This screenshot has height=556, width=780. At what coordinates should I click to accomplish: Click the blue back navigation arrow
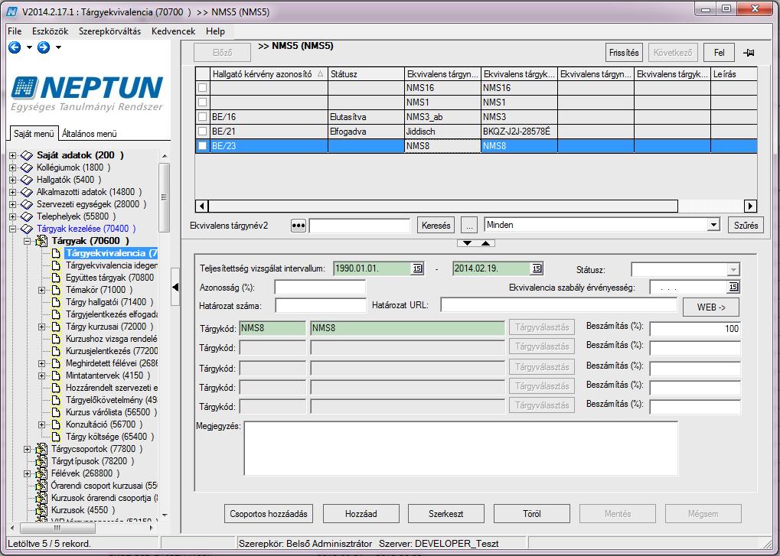[x=15, y=47]
